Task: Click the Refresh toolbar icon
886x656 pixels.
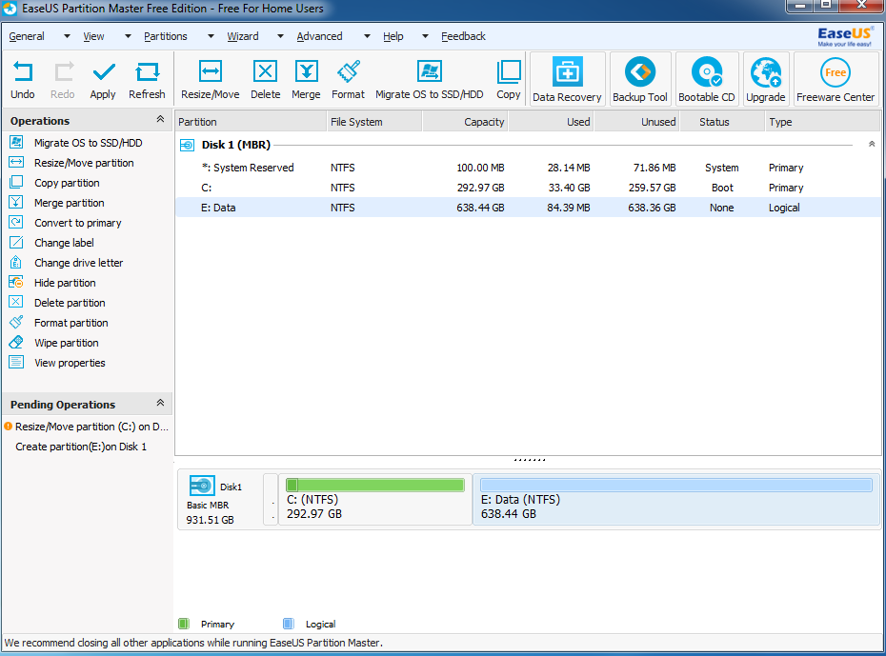Action: pyautogui.click(x=147, y=72)
